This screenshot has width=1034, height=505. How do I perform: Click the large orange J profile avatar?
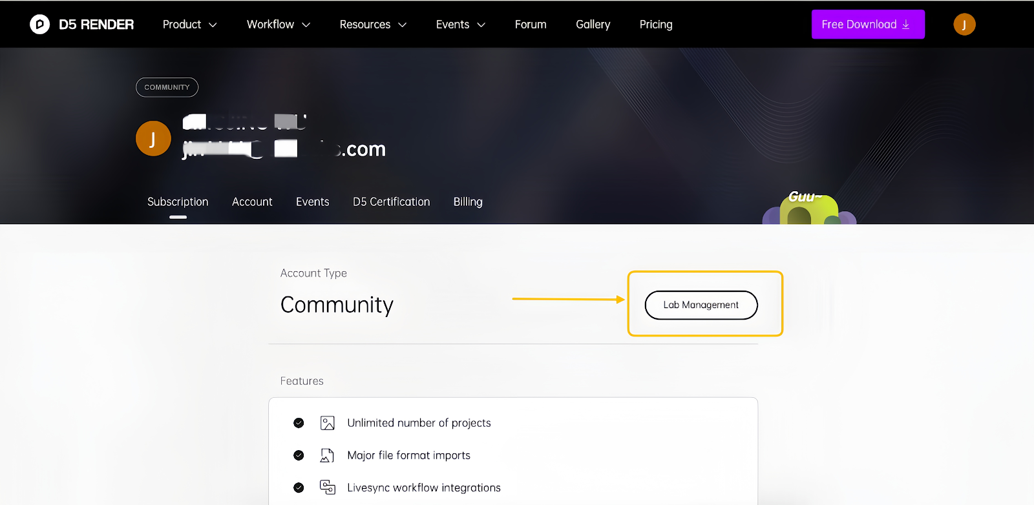(153, 138)
